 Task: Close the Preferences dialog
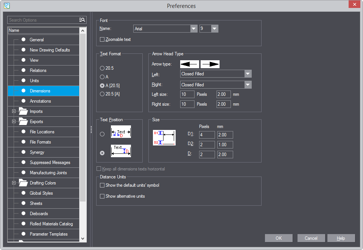[354, 5]
